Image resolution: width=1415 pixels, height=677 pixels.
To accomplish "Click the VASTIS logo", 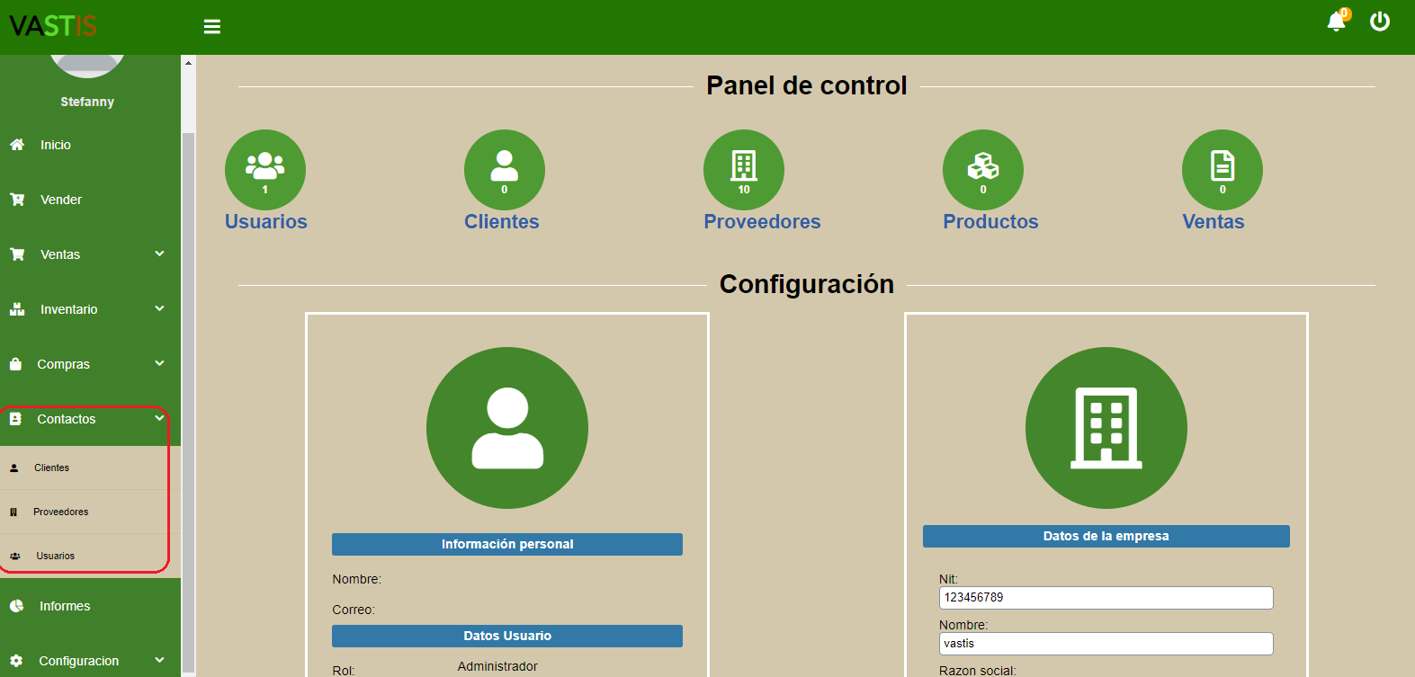I will [x=53, y=26].
